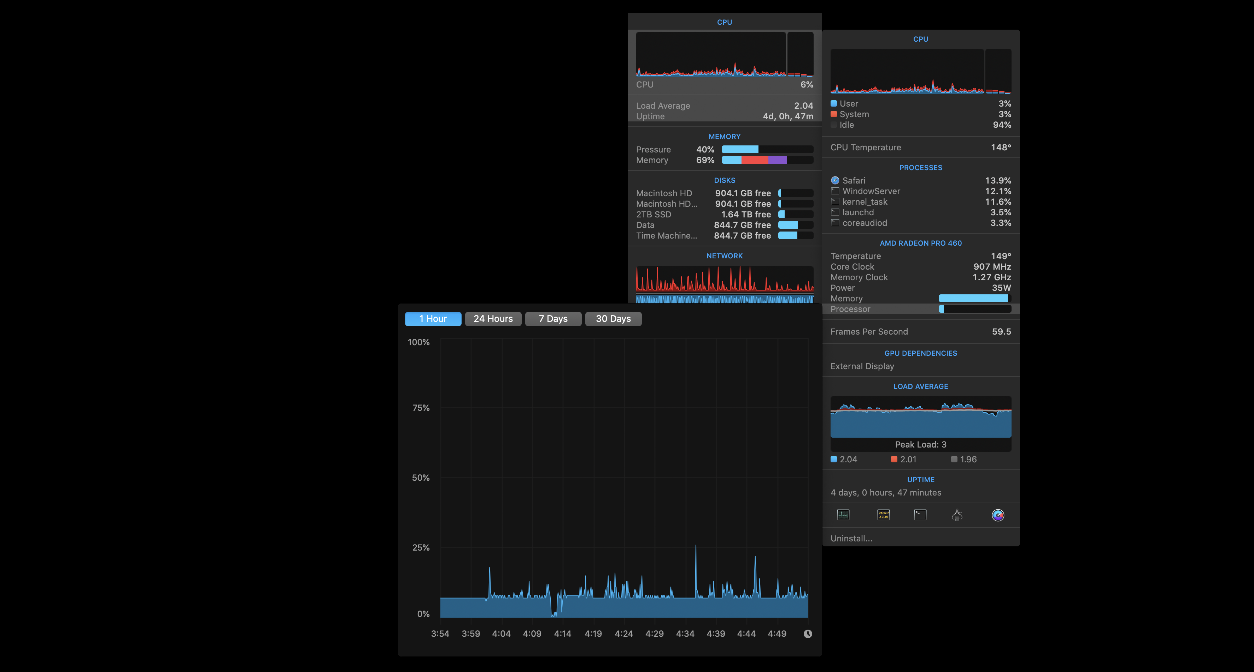Select the Safari process row

(x=921, y=180)
